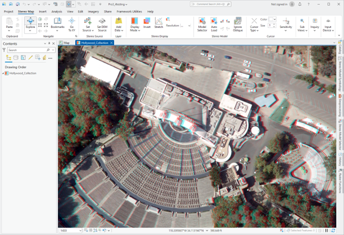344x235 pixels.
Task: Pause drawing using status bar pause button
Action: [x=326, y=231]
